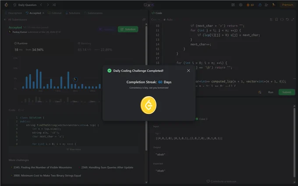
Task: Open the LeetCode logo home link
Action: (6, 5)
